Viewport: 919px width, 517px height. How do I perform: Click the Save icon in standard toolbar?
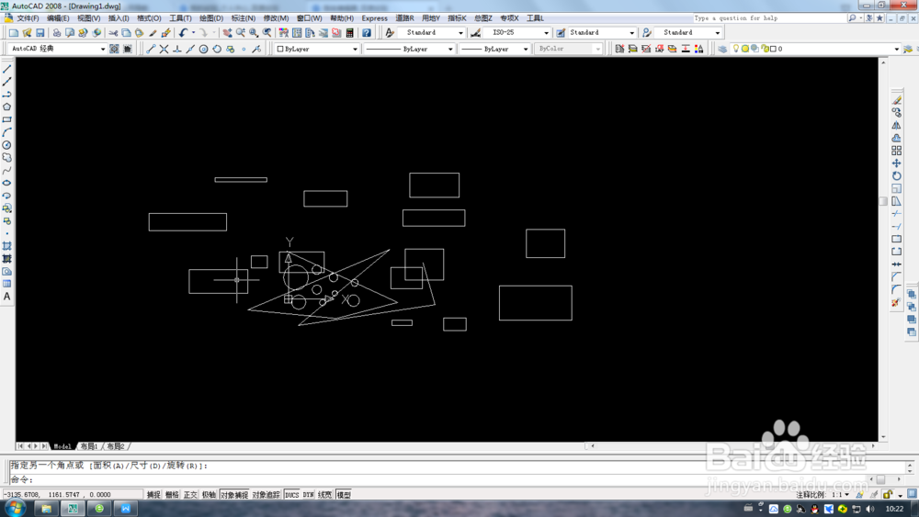[x=40, y=33]
